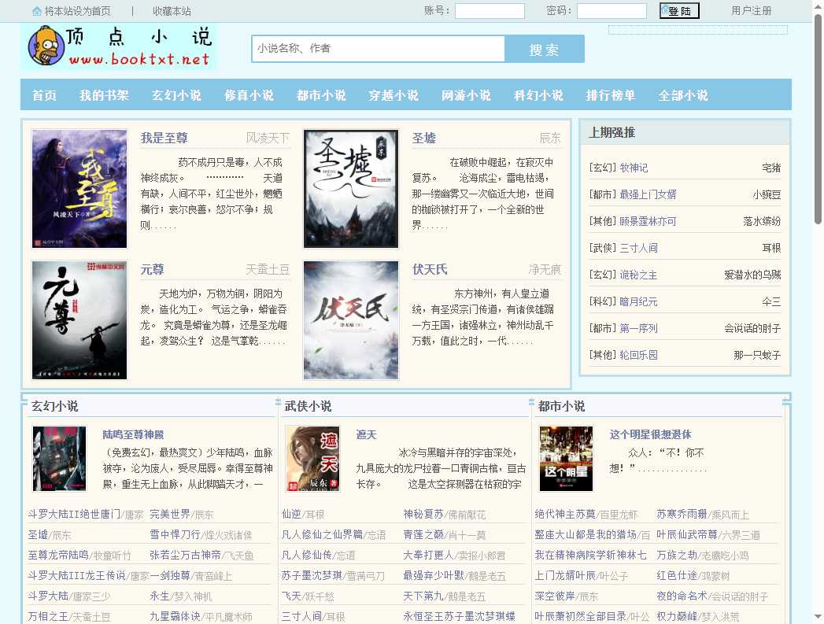This screenshot has width=824, height=624.
Task: Click the 陆鸣至尊神殿 cover thumbnail
Action: [59, 459]
